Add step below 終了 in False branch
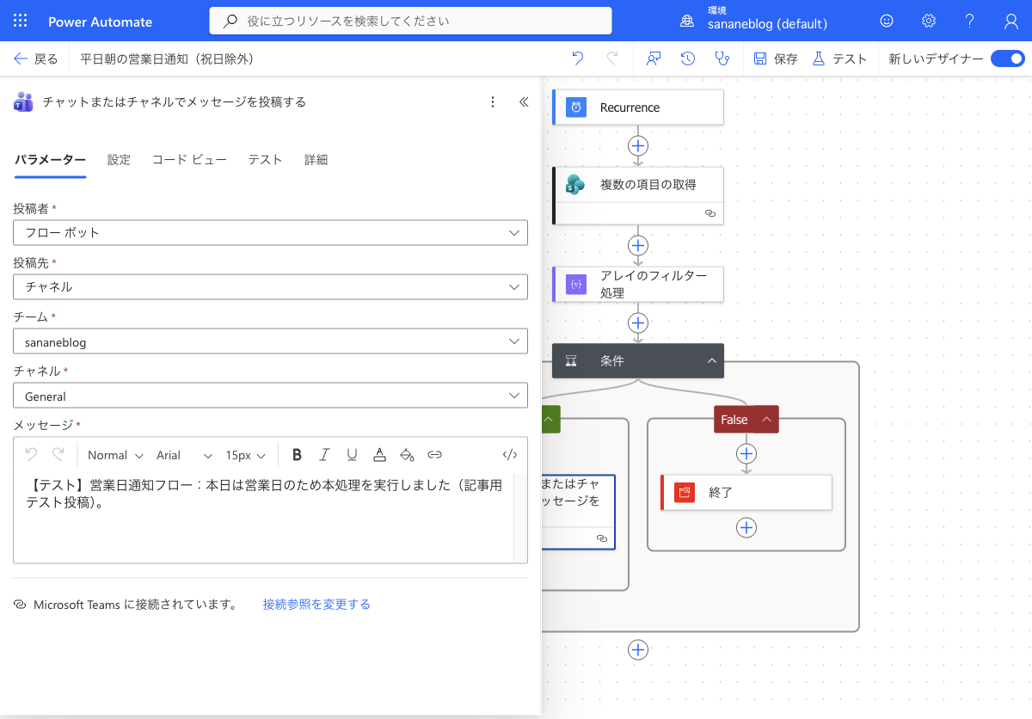 click(x=746, y=528)
